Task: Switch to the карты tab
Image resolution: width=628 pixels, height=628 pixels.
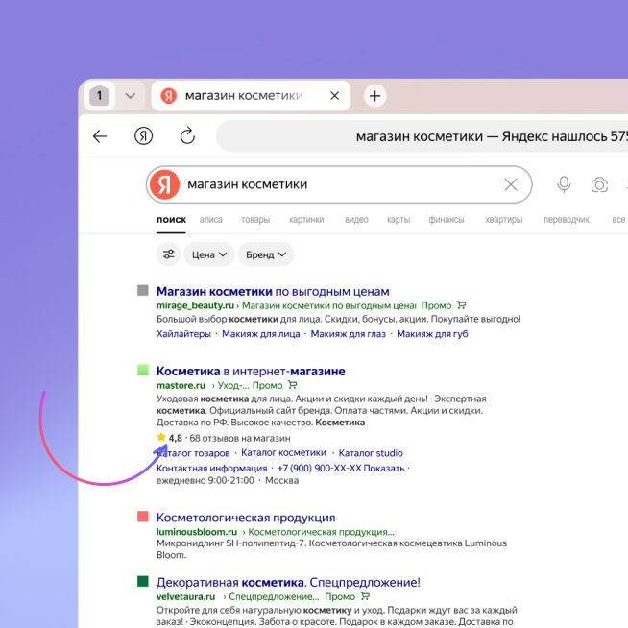Action: coord(399,220)
